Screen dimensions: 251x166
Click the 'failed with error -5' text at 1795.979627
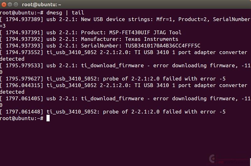coord(194,79)
